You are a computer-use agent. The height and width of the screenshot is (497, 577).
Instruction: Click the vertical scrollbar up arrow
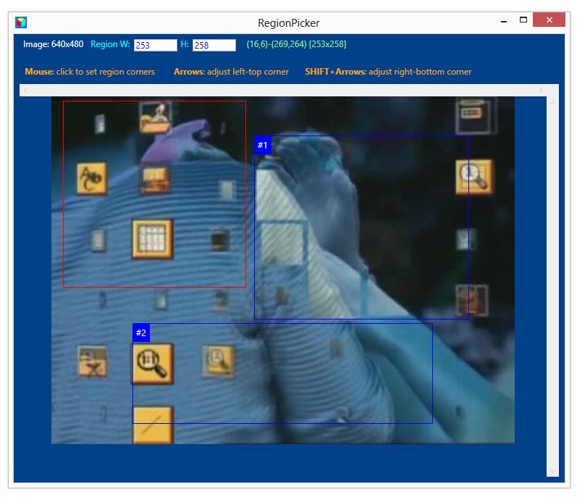coord(552,103)
